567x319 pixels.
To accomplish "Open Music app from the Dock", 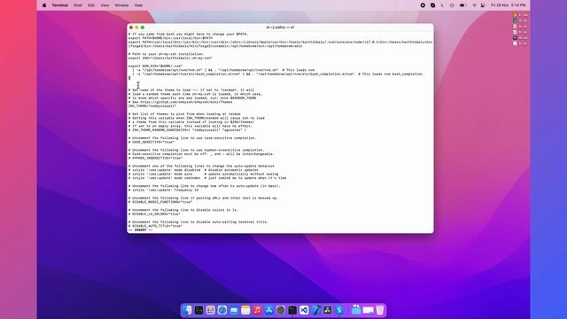I will coord(257,310).
